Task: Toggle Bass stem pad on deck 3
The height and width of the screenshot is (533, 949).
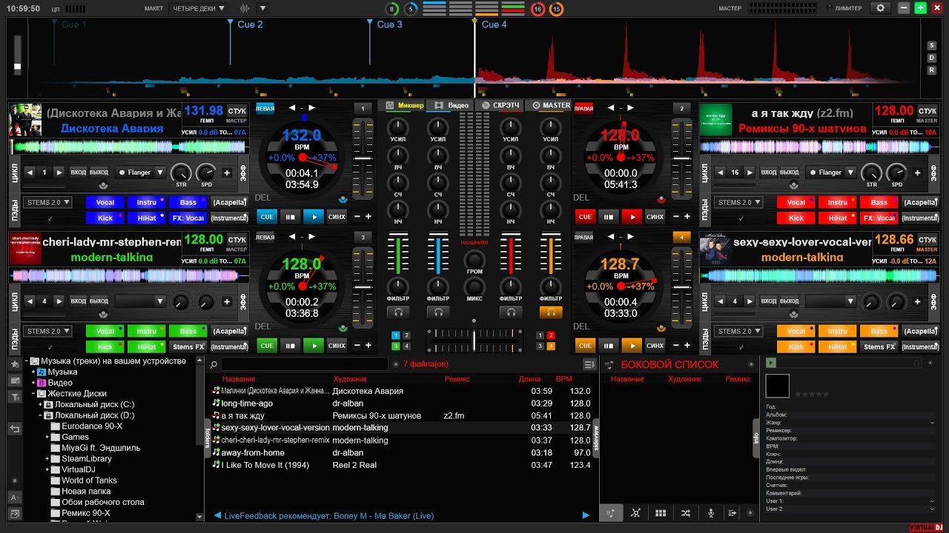Action: pos(188,331)
